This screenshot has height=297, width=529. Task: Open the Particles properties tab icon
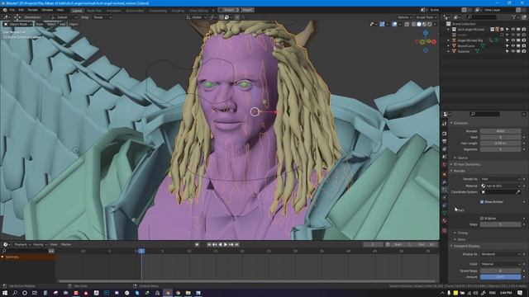coord(445,190)
